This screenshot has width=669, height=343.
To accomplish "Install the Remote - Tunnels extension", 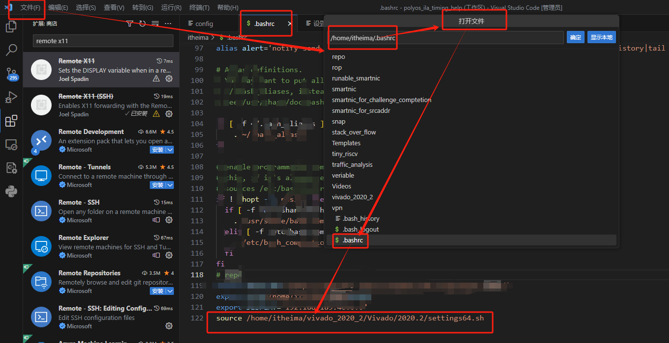I will click(158, 185).
